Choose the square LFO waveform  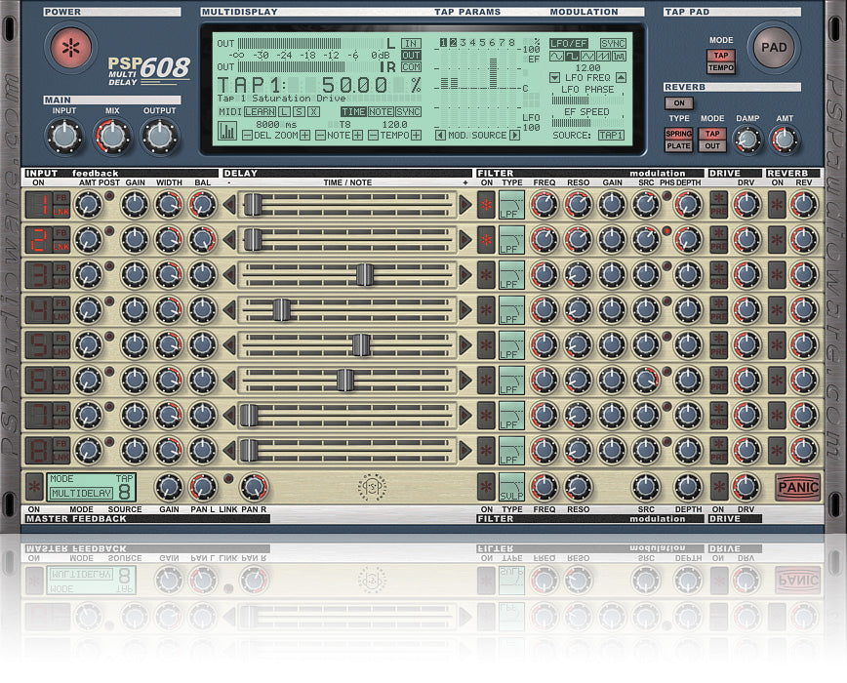pyautogui.click(x=572, y=57)
